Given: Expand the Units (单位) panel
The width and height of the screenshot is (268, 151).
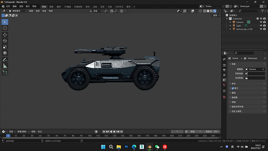Looking at the screenshot, I should click(x=247, y=83).
